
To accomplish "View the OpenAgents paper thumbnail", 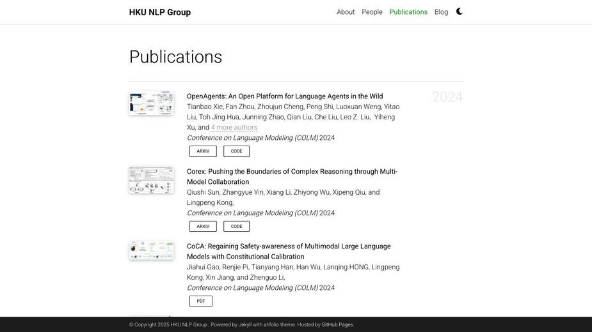I will 152,103.
